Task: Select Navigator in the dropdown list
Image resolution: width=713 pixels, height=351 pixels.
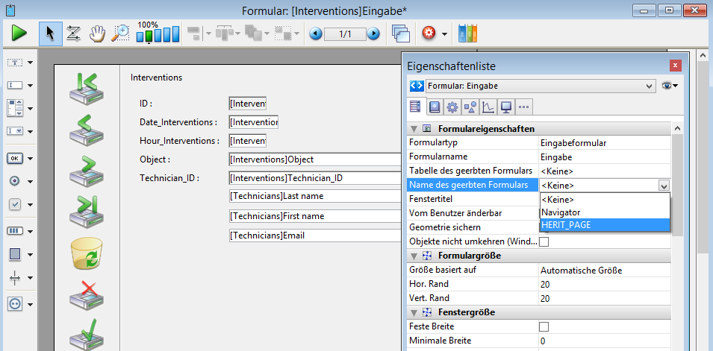Action: (x=560, y=212)
